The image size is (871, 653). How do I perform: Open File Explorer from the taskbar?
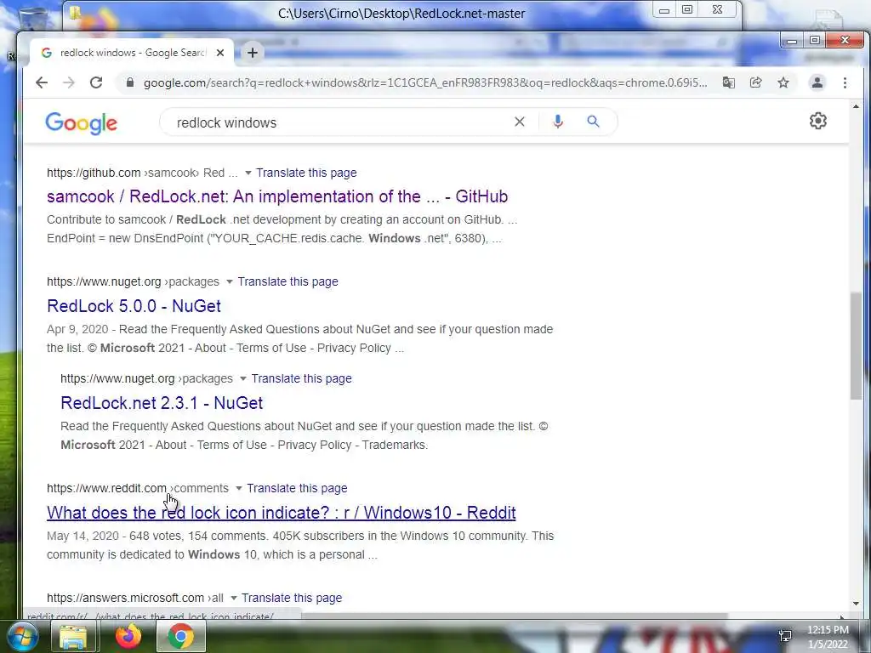[x=73, y=636]
